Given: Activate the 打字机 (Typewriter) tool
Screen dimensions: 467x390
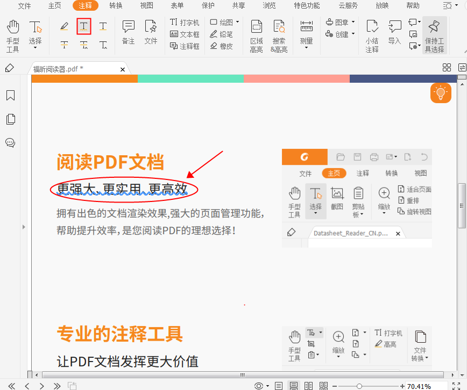Looking at the screenshot, I should click(185, 23).
